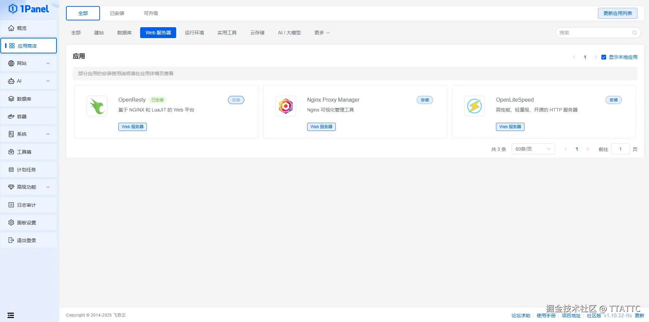Expand the 网站 sidebar submenu
The image size is (649, 322).
pyautogui.click(x=48, y=63)
